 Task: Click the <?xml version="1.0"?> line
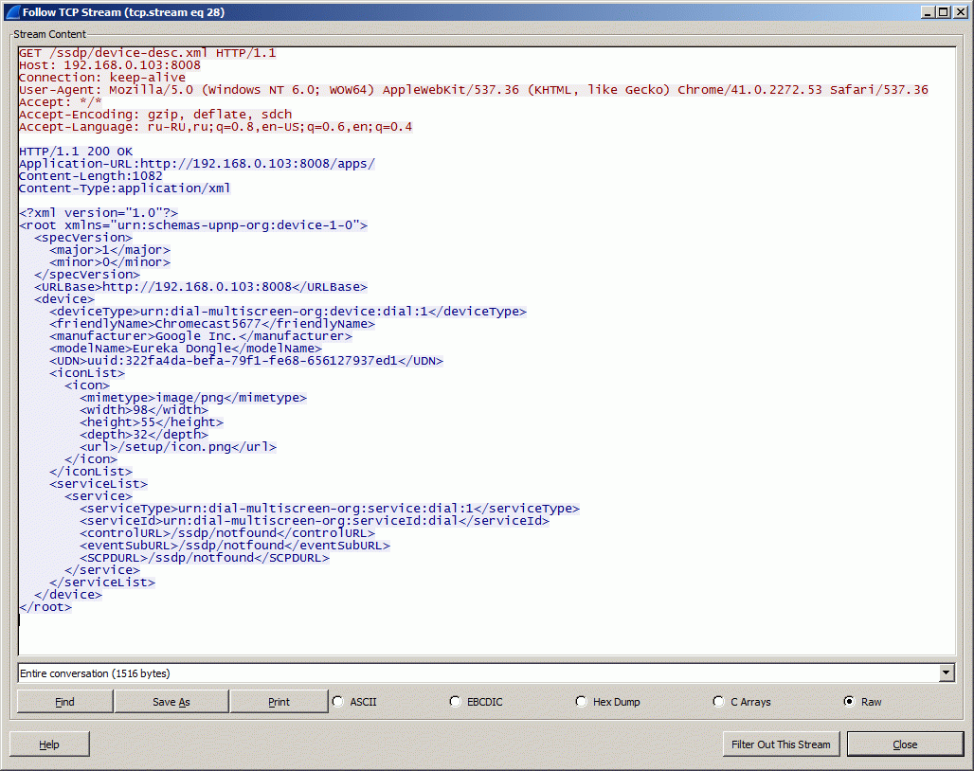tap(99, 213)
